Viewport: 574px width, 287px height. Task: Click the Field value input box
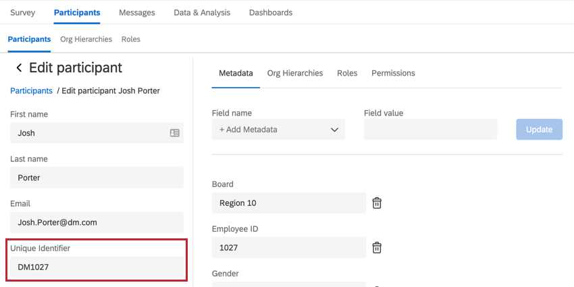tap(430, 130)
